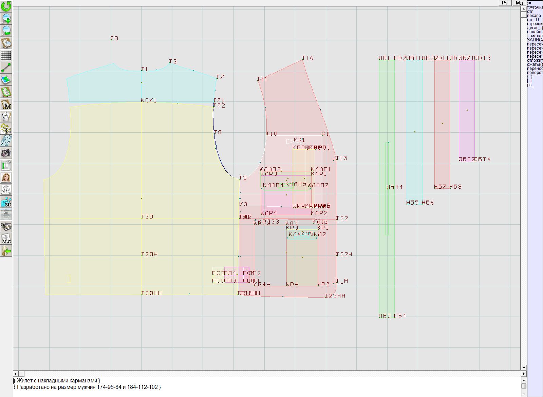Open the green spreadsheet table icon
Viewport: 543px width, 397px height.
(6, 165)
